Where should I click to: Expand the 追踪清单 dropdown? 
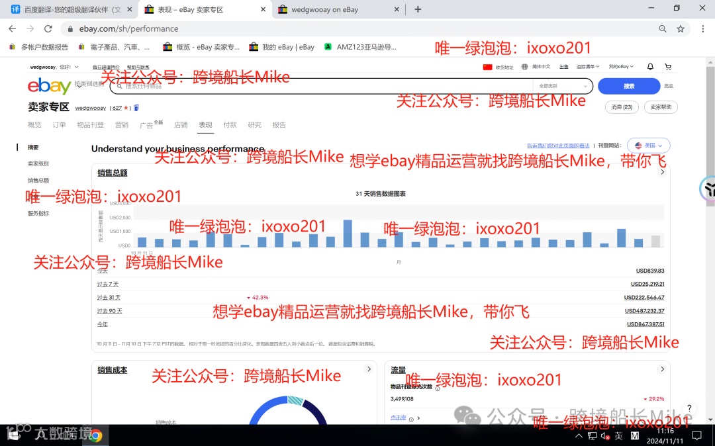tap(588, 67)
